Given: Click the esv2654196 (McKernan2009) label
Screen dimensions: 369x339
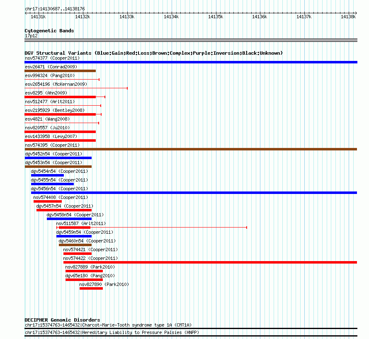Looking at the screenshot, I should pos(56,84).
